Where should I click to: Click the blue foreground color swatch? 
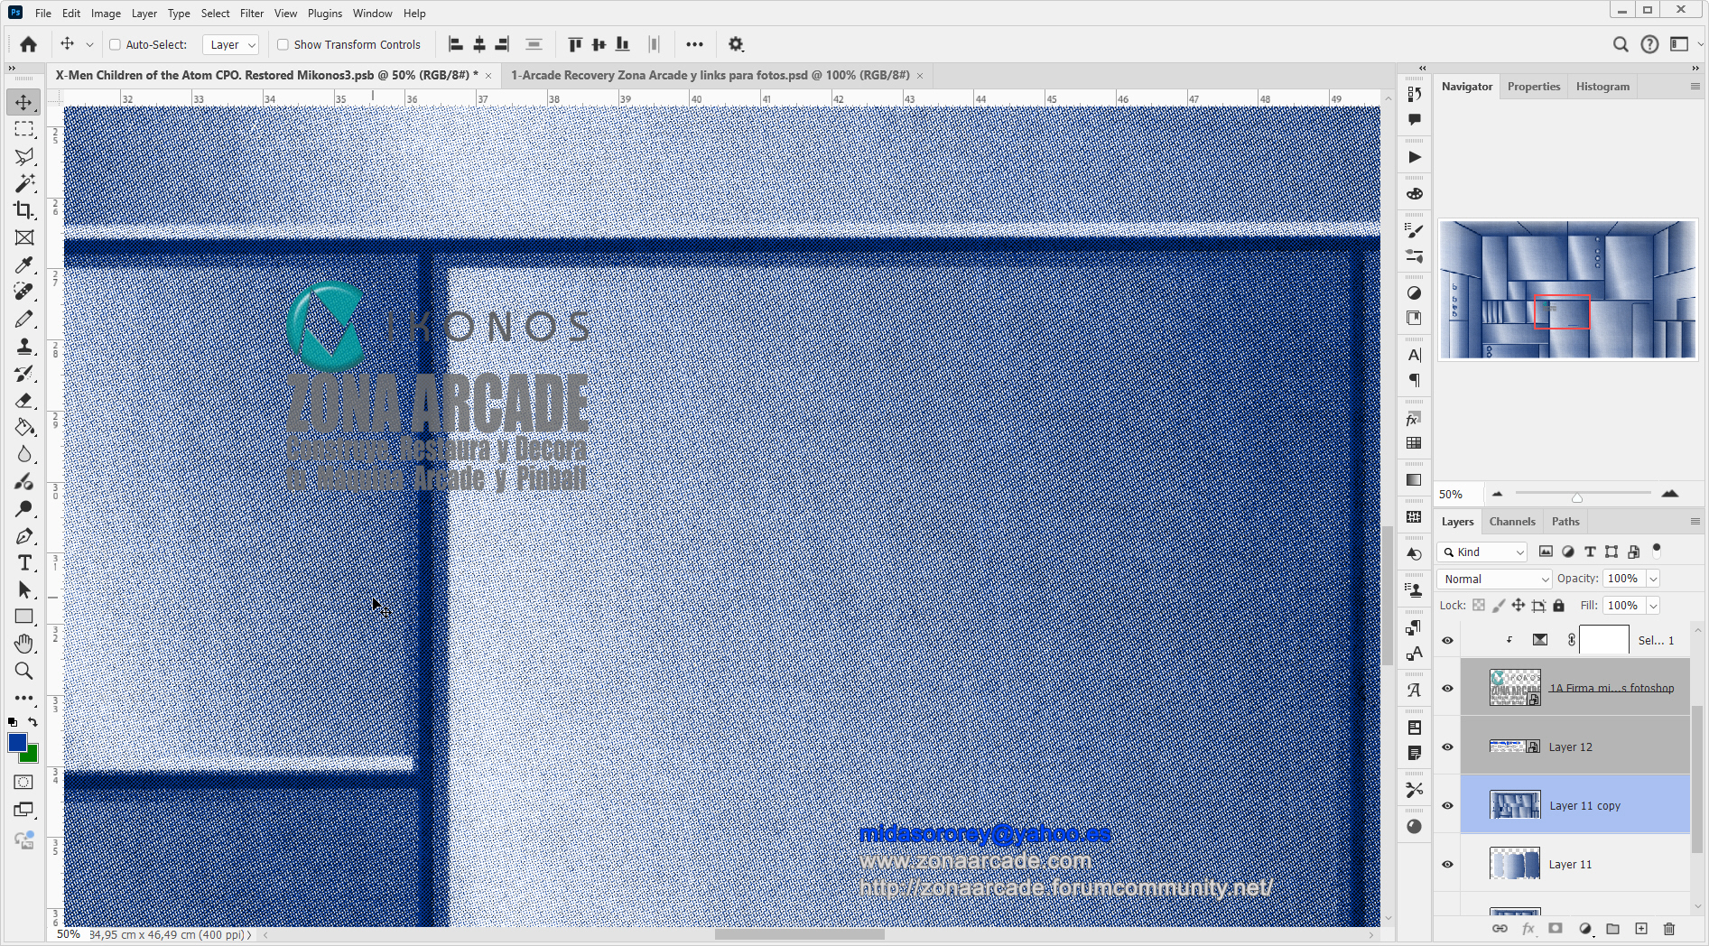tap(16, 741)
